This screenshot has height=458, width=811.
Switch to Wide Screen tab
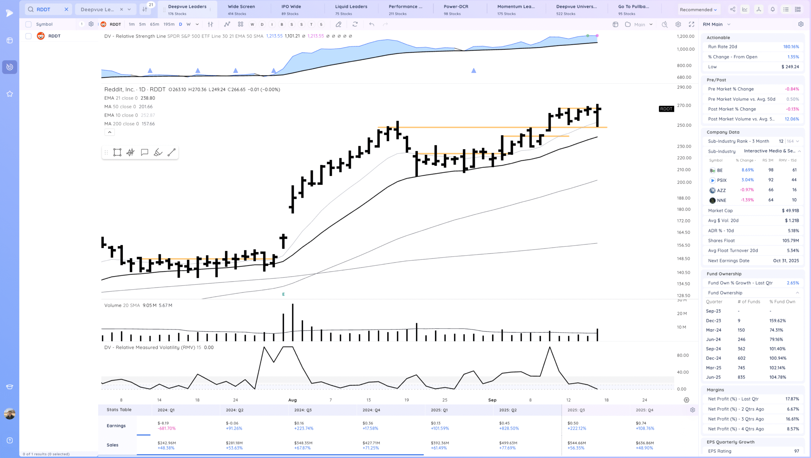[x=241, y=9]
